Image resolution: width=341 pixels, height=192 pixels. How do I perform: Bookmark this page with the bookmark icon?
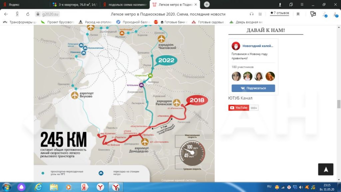[x=298, y=14]
